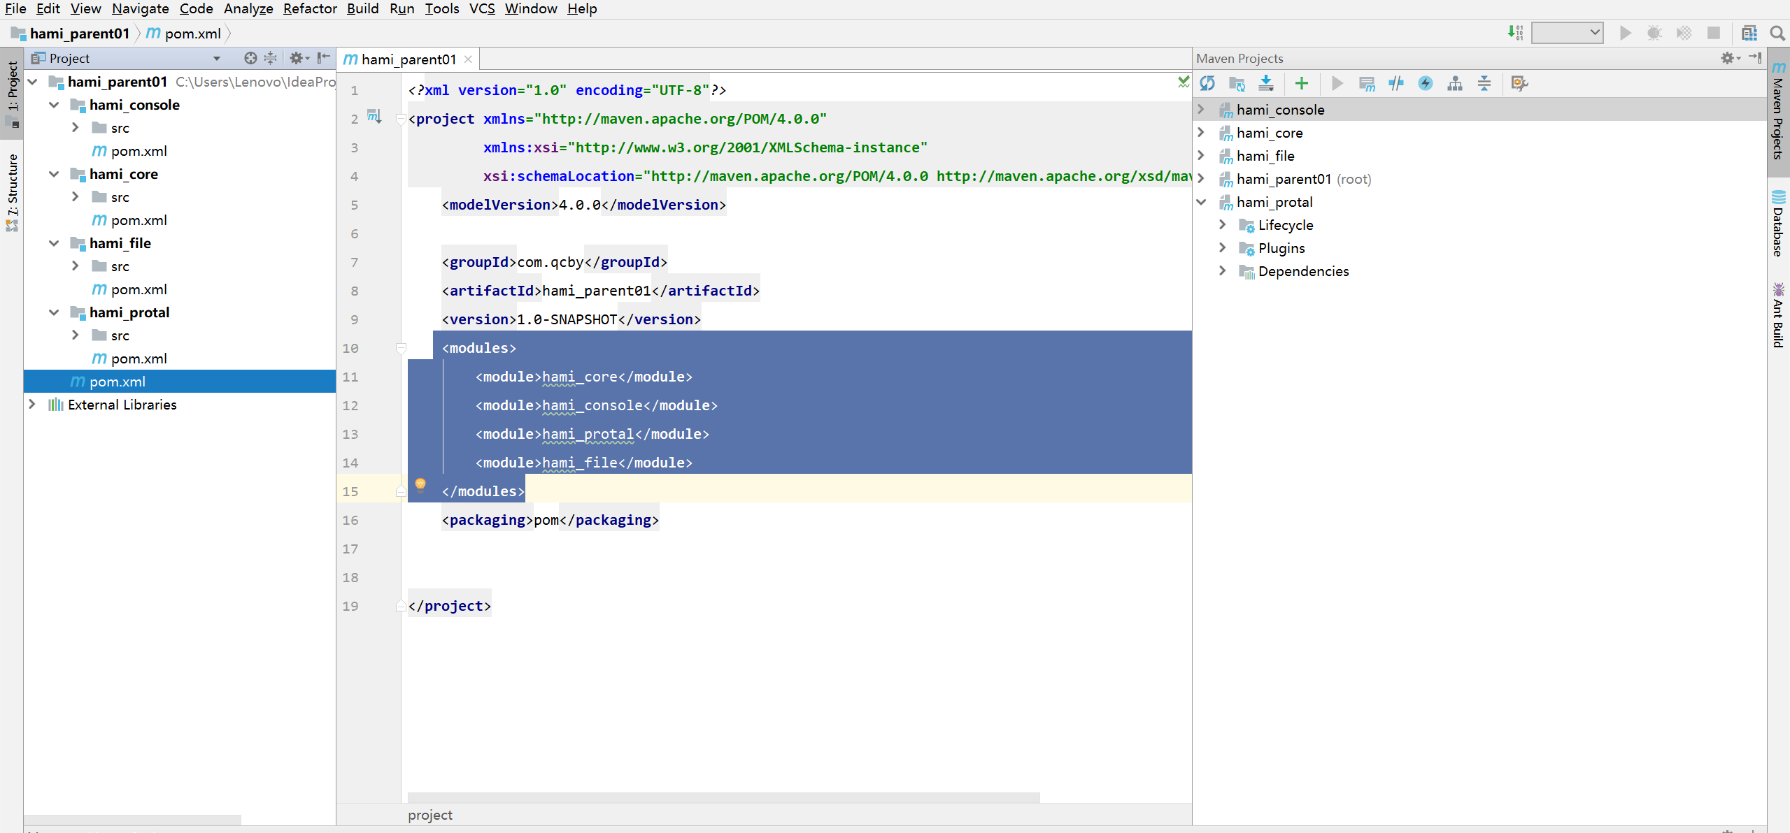Expand Lifecycle node under hami_protal
The height and width of the screenshot is (833, 1790).
(x=1222, y=224)
